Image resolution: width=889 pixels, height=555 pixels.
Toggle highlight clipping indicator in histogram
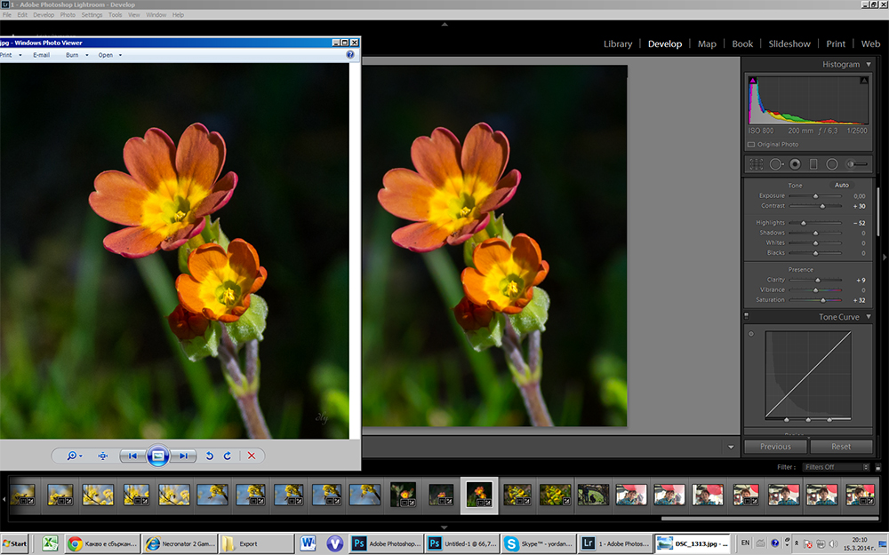[x=863, y=81]
